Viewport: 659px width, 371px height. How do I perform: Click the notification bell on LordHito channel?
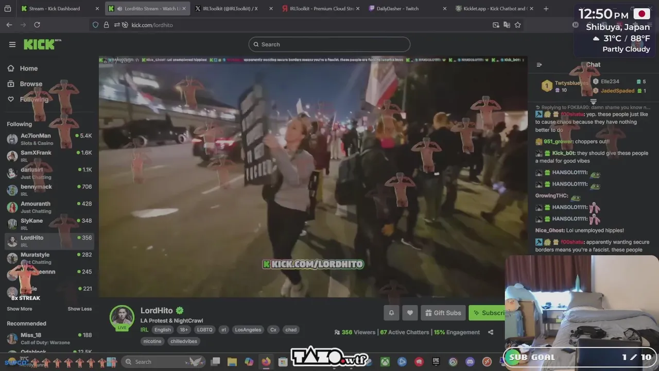point(391,313)
